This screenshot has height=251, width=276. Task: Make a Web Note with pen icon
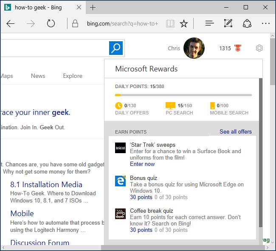[x=228, y=23]
